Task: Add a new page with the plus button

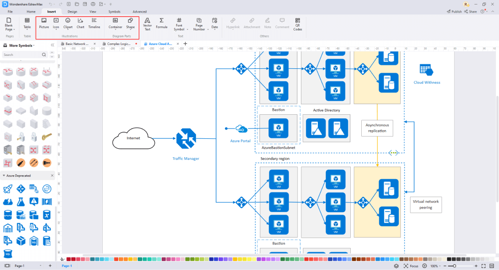Action: point(50,266)
